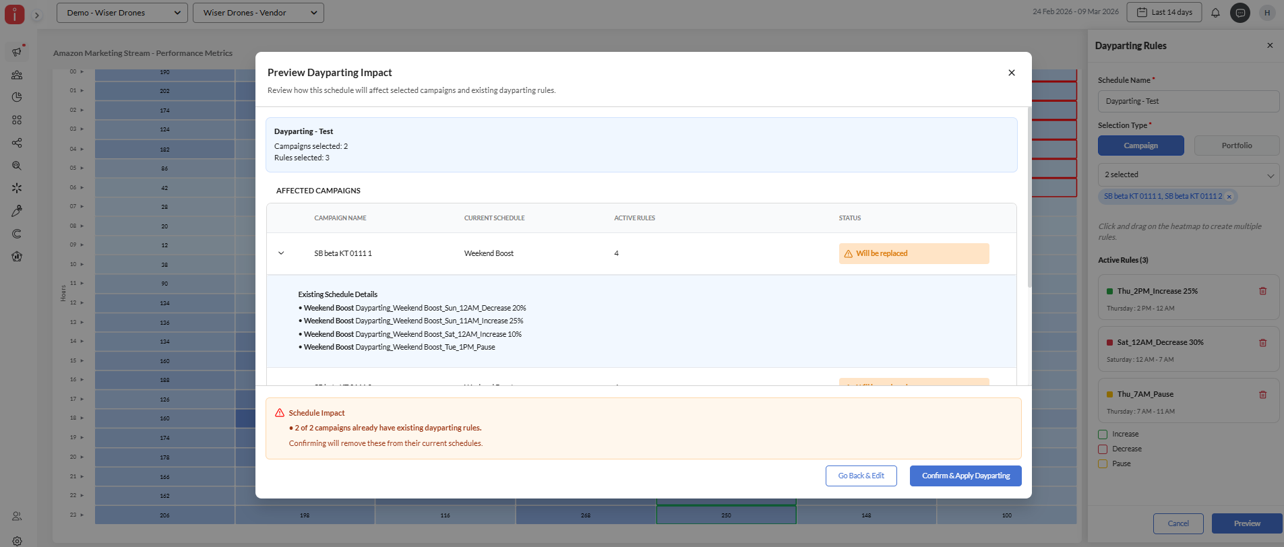The height and width of the screenshot is (547, 1284).
Task: Select the Campaign selection type tab
Action: [1140, 146]
